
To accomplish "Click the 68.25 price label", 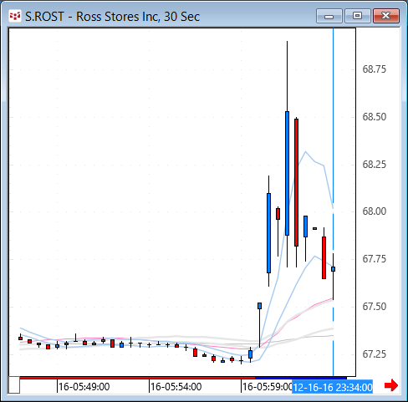I will tap(374, 165).
